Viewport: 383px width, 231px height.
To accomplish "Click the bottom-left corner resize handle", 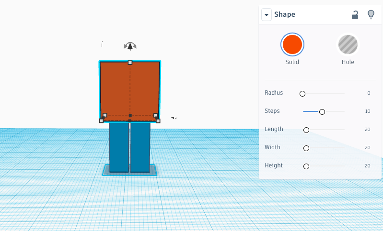I will click(101, 121).
